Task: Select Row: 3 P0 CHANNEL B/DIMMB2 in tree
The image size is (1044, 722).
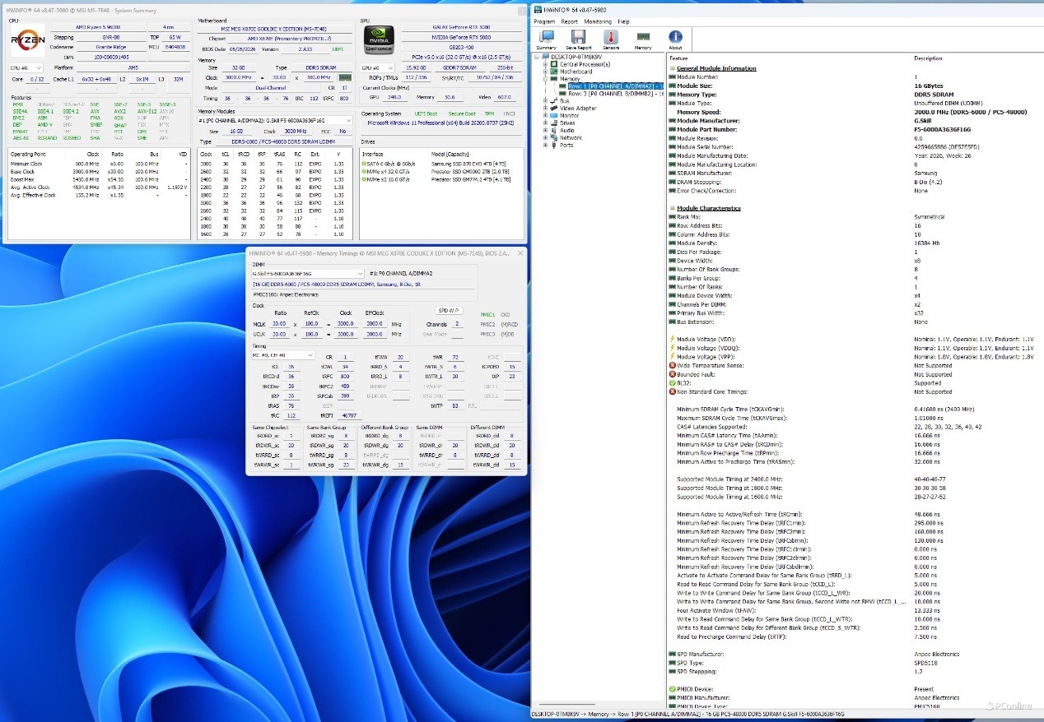Action: click(617, 94)
